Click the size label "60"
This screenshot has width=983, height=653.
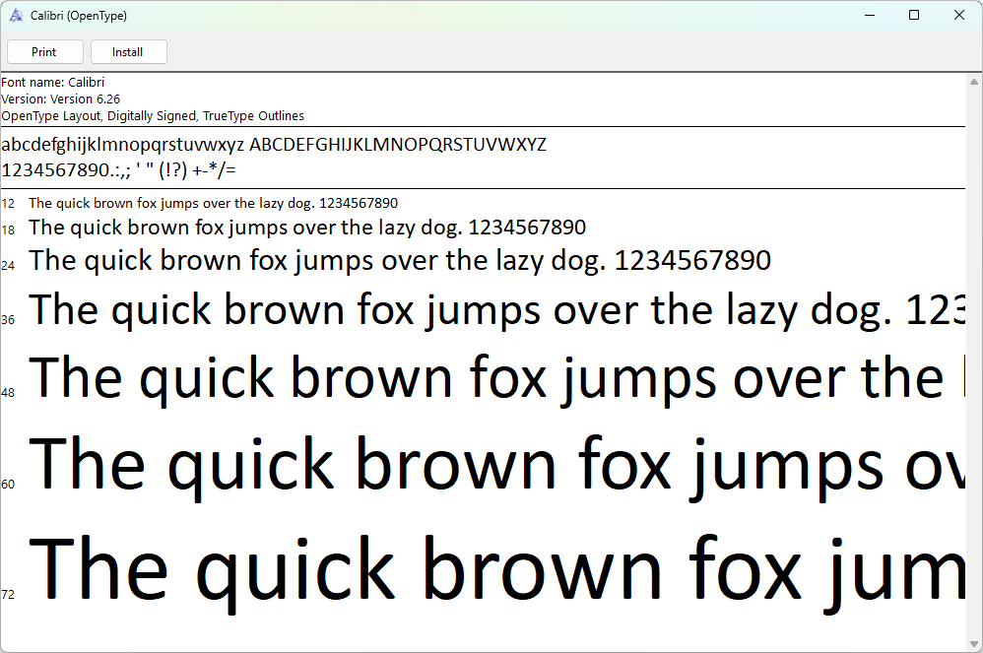pos(8,484)
